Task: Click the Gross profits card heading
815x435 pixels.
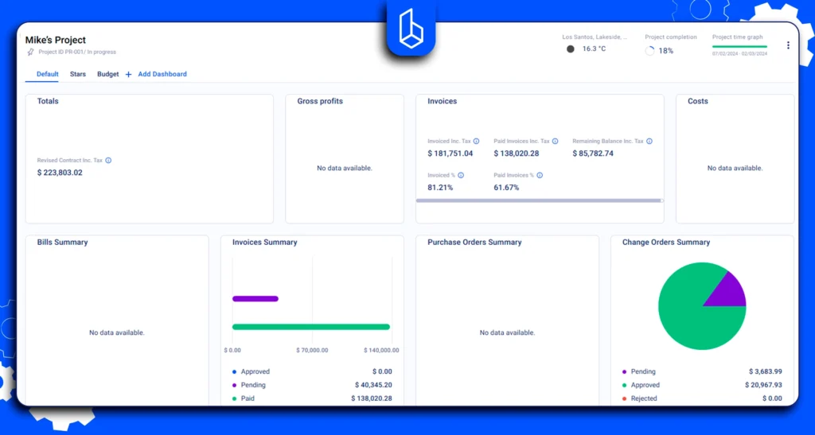Action: pyautogui.click(x=320, y=101)
